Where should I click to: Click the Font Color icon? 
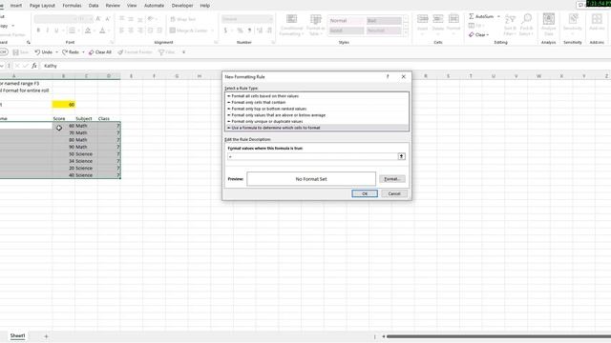tap(102, 30)
